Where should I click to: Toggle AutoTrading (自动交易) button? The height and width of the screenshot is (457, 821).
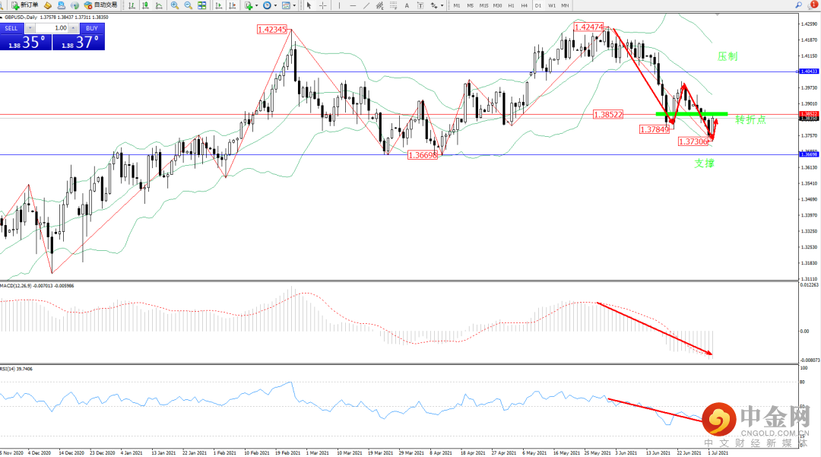tap(100, 5)
